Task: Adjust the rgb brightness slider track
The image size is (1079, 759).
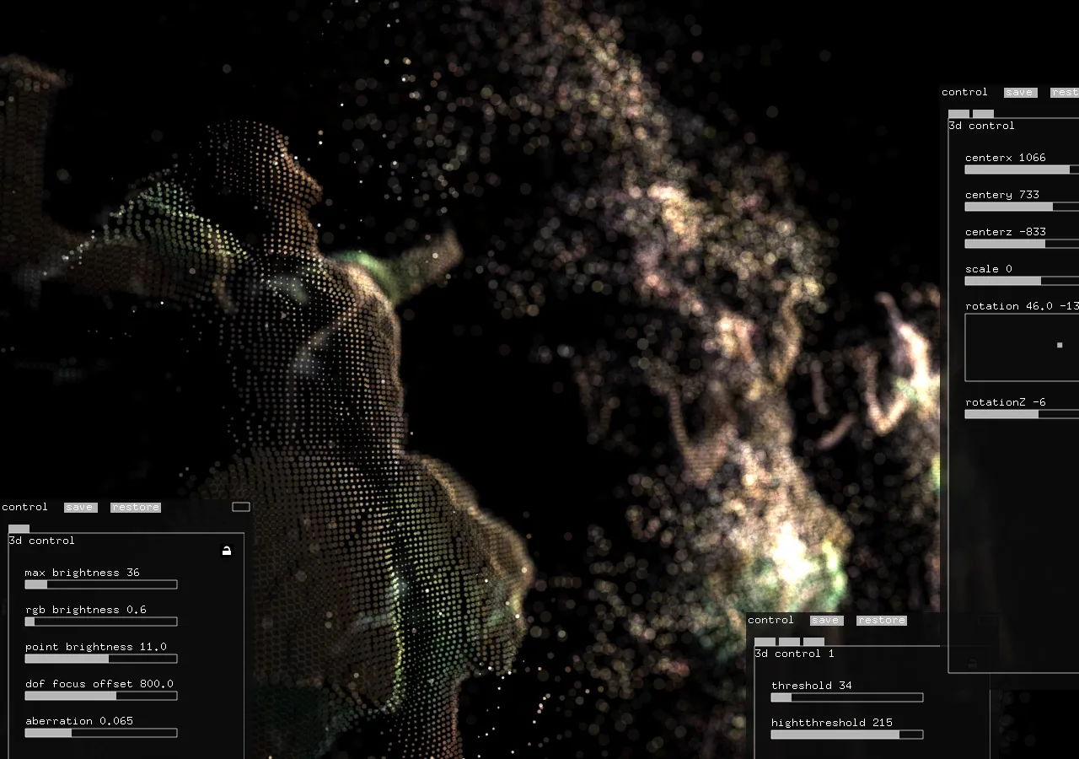Action: tap(101, 622)
